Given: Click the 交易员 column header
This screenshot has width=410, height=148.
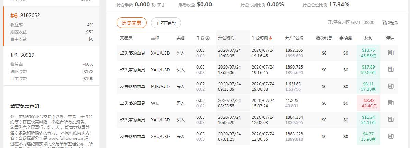Looking at the screenshot, I should click(x=126, y=38).
